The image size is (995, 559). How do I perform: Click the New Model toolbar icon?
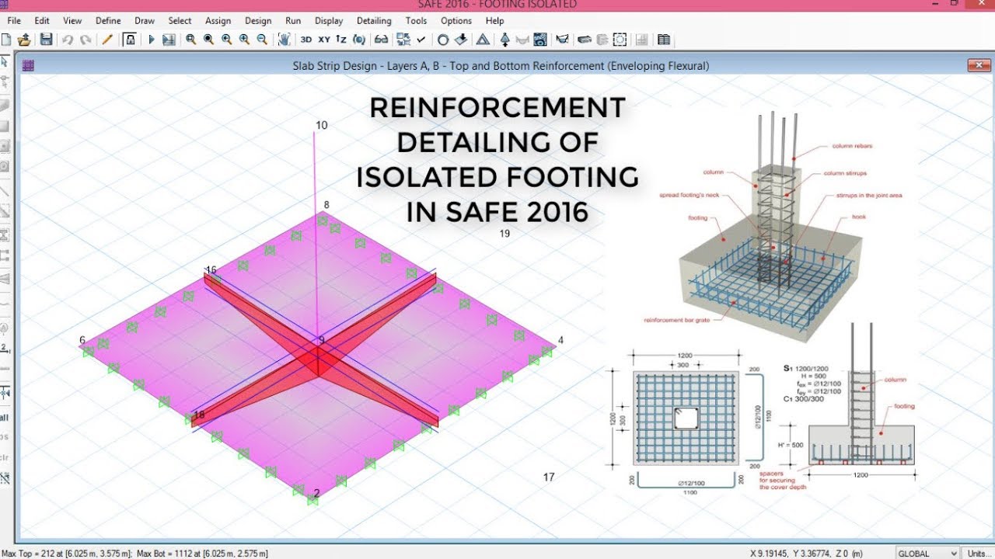(x=6, y=40)
